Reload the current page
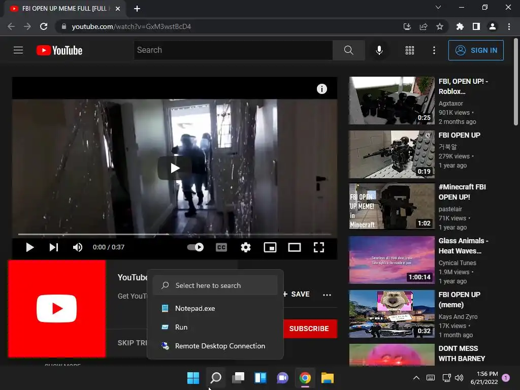520x390 pixels. (x=44, y=26)
